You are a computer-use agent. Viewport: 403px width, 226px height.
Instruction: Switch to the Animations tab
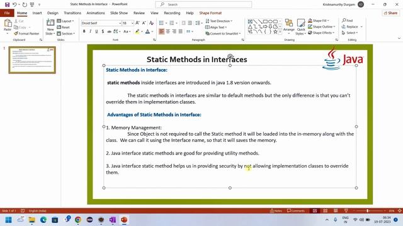[x=96, y=13]
